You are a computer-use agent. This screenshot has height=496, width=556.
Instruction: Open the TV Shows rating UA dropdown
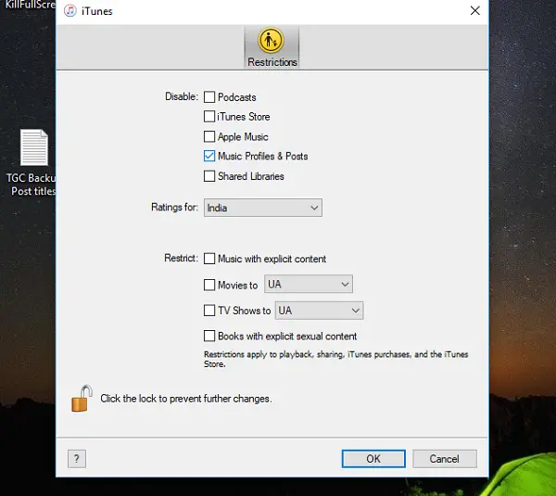(319, 311)
